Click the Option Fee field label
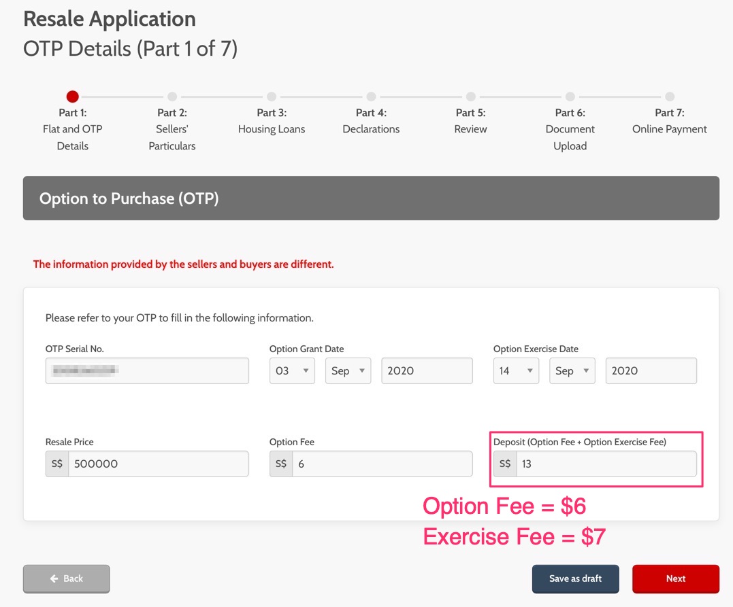Screen dimensions: 733x607 292,443
